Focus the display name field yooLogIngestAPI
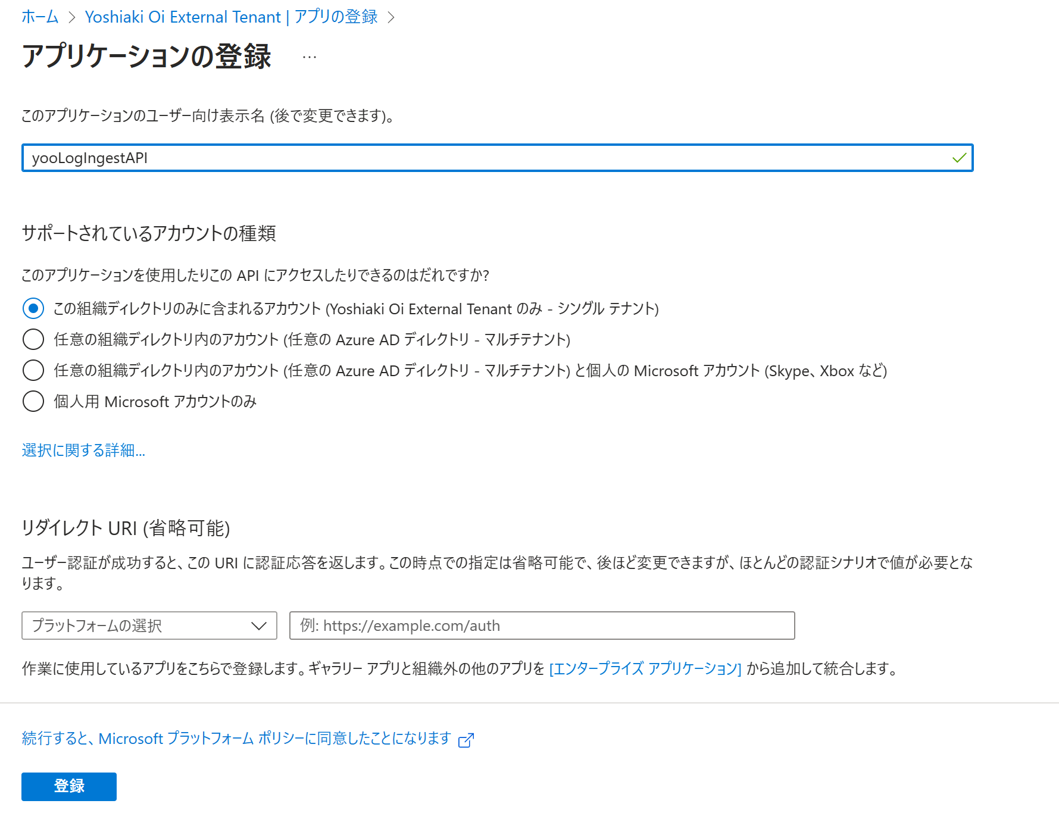This screenshot has width=1059, height=813. tap(497, 158)
